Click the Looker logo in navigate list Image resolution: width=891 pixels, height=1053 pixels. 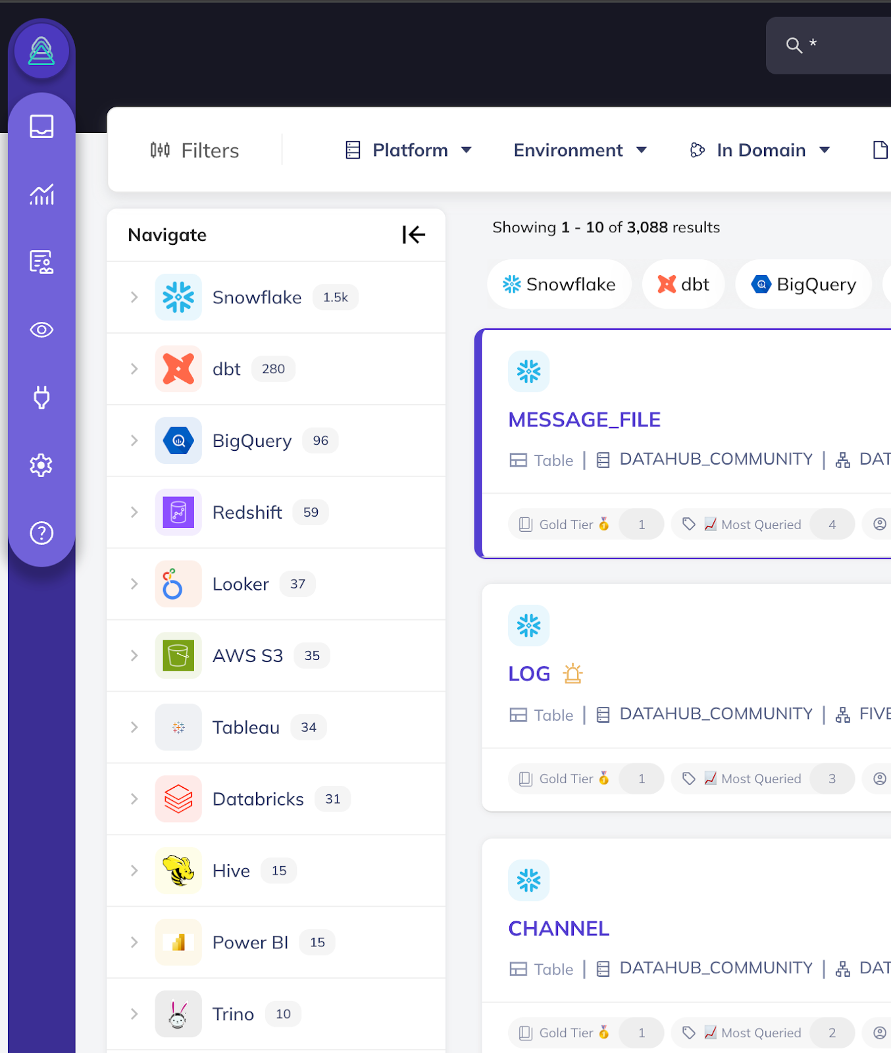(x=178, y=584)
